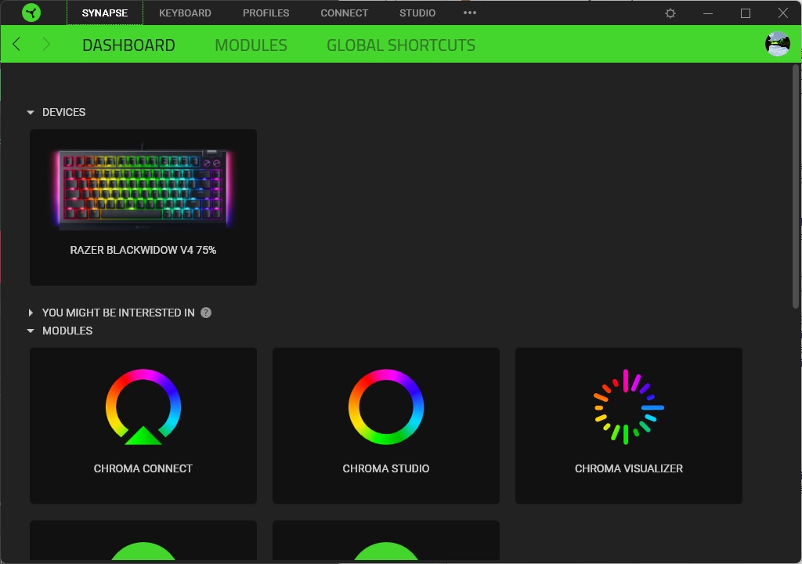
Task: Open the Studio tab
Action: pos(417,13)
